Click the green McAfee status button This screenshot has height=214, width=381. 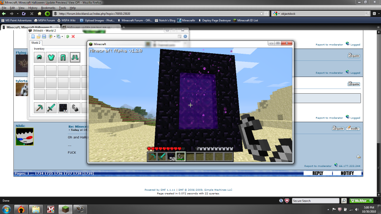[361, 201]
